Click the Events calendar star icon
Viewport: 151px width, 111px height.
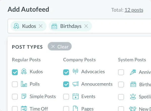[x=75, y=96]
